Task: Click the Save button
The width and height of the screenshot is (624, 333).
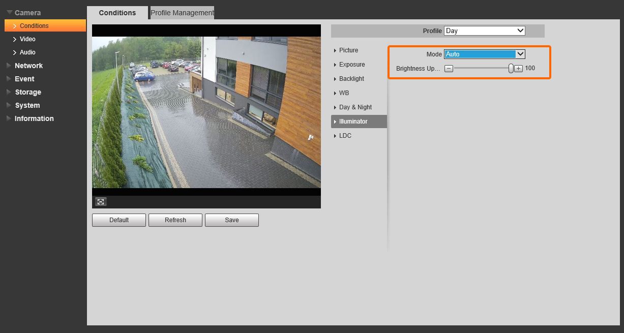Action: (x=231, y=220)
